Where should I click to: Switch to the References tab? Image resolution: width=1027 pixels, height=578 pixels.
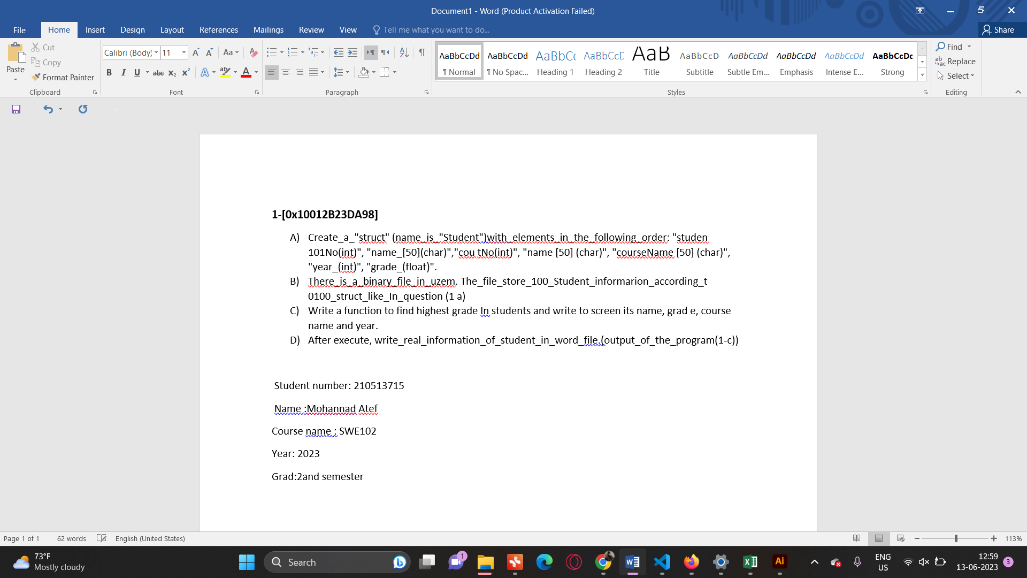(x=218, y=30)
